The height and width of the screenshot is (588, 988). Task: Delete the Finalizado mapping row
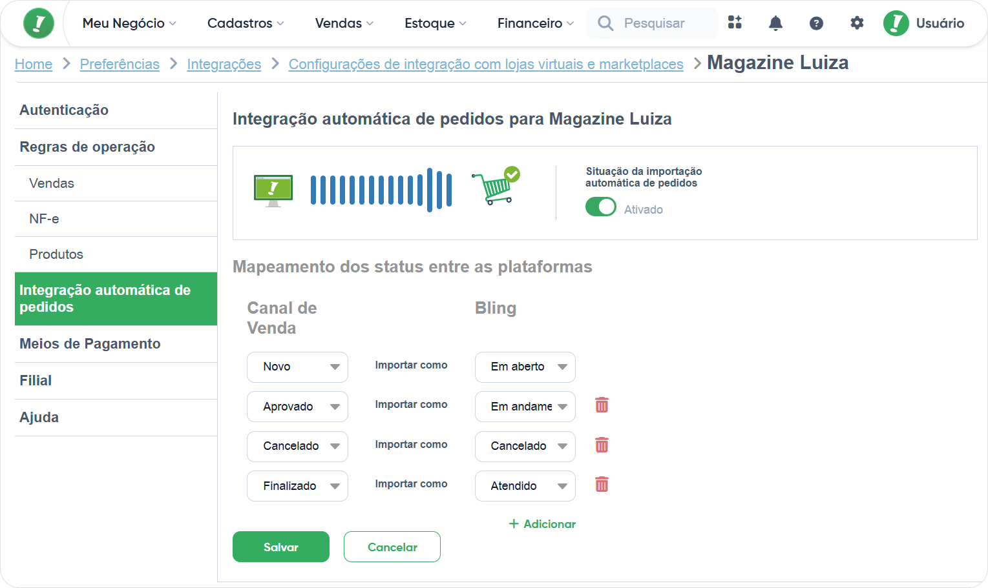pyautogui.click(x=602, y=485)
